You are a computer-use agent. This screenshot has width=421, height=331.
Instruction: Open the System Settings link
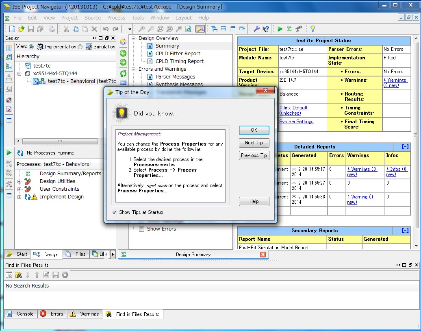click(x=296, y=122)
